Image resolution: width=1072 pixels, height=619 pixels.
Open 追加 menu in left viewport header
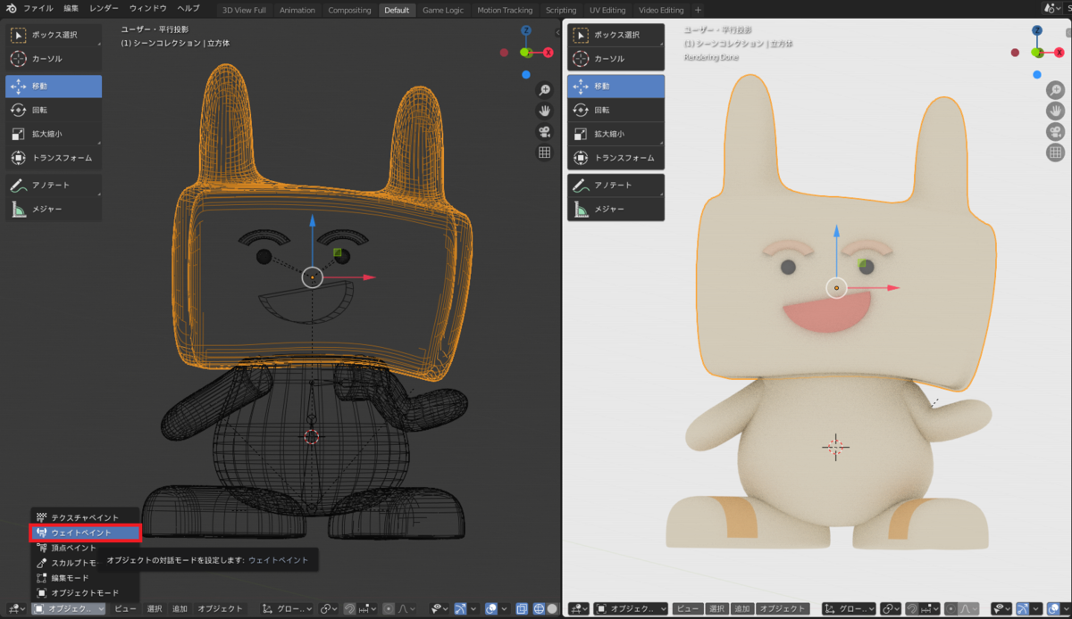(180, 609)
